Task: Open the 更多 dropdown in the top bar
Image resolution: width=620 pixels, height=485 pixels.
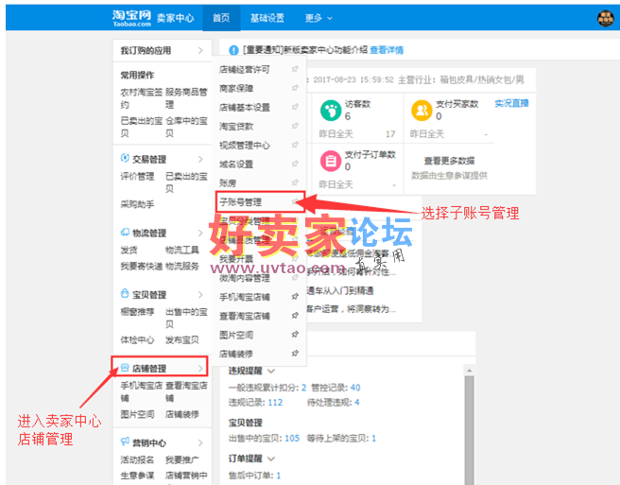Action: 319,18
